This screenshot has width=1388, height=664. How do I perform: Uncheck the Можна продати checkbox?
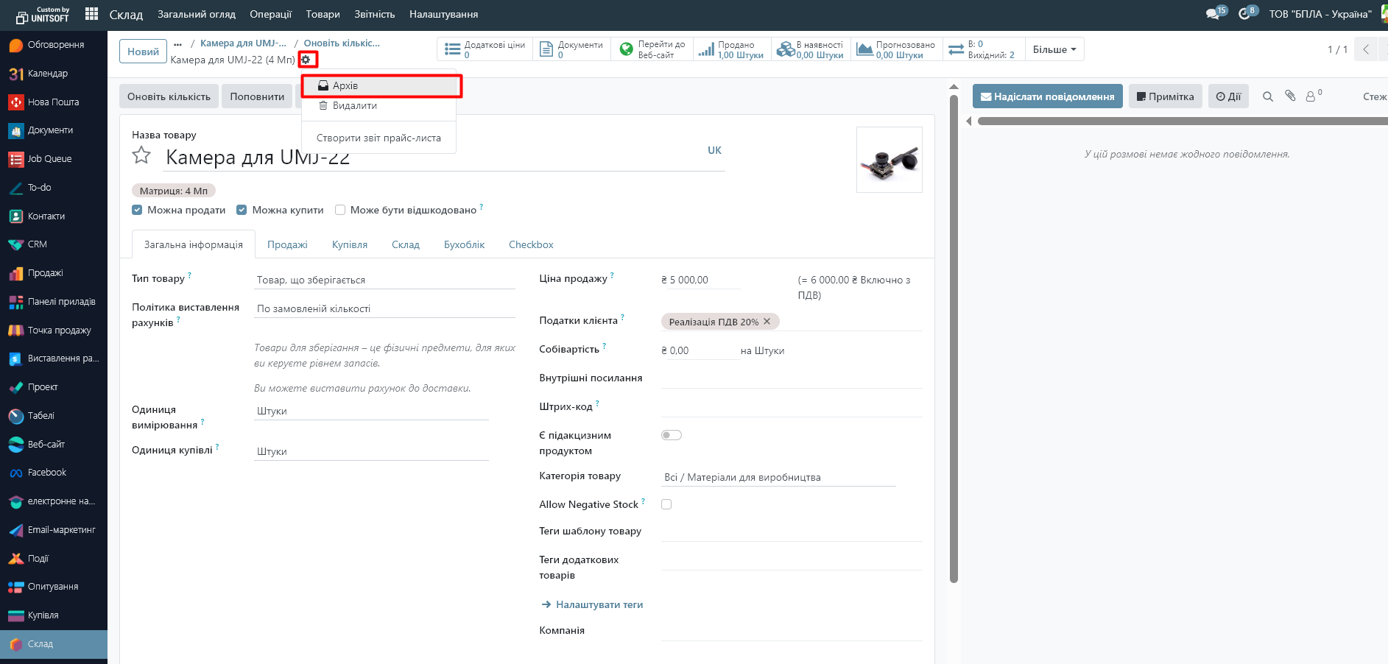[x=137, y=210]
